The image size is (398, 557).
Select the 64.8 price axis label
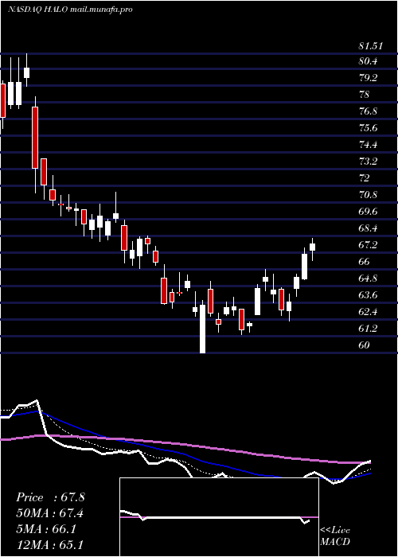click(x=368, y=278)
